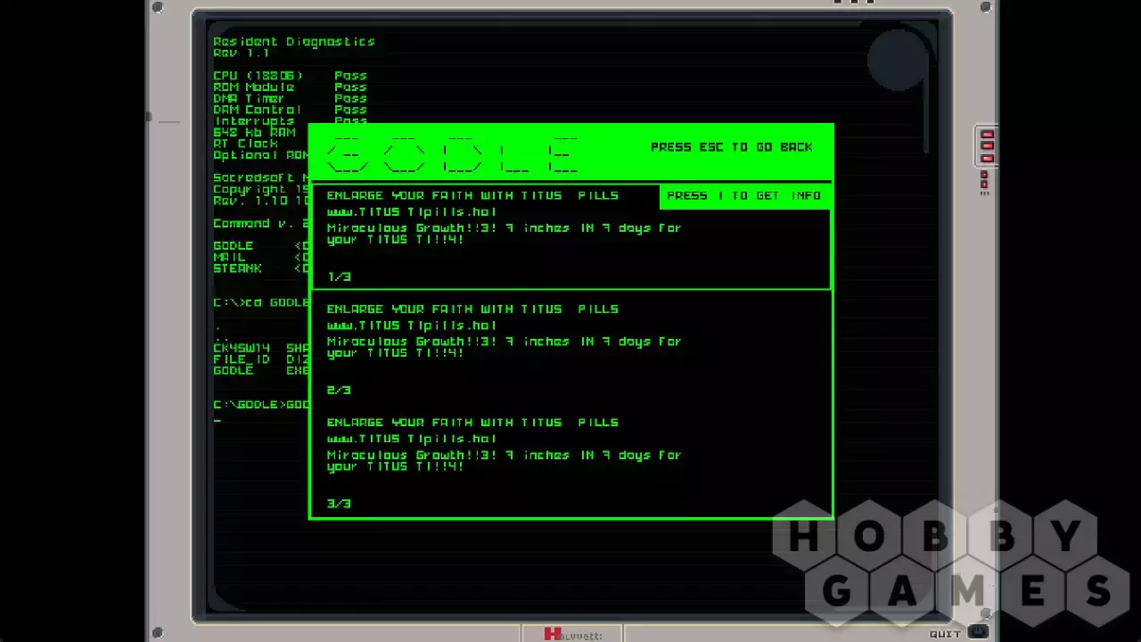This screenshot has height=642, width=1141.
Task: Toggle the upper small red LED indicator
Action: coord(984,177)
